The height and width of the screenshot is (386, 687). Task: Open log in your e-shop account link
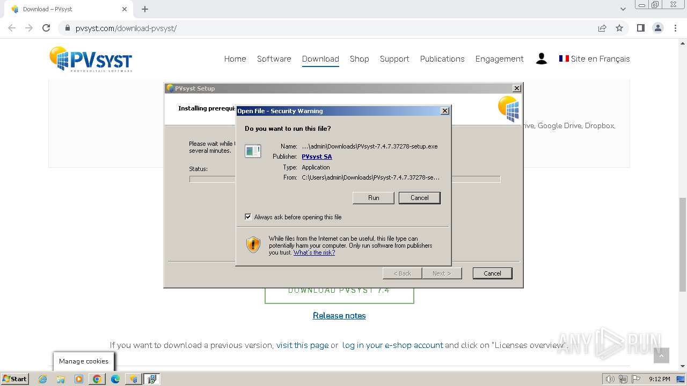393,345
